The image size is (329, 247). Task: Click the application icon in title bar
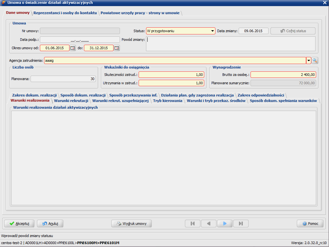(4, 3)
